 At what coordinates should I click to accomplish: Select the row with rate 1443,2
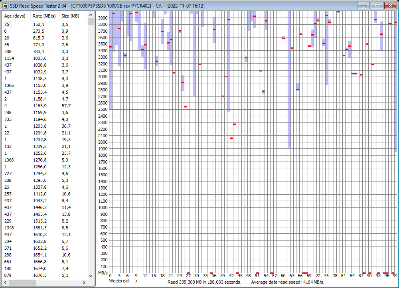pos(45,201)
